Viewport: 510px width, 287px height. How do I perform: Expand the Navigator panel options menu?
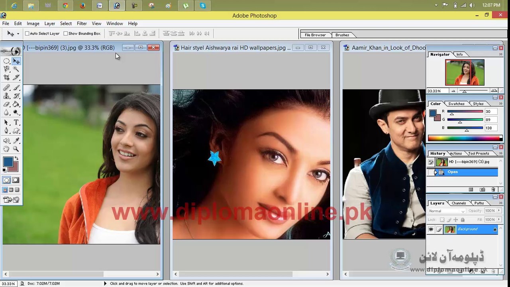coord(501,54)
